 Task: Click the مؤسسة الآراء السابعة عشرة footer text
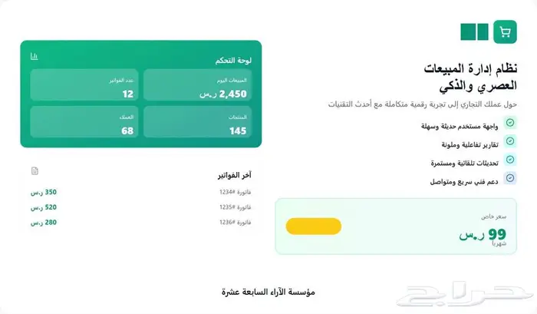[x=268, y=293]
